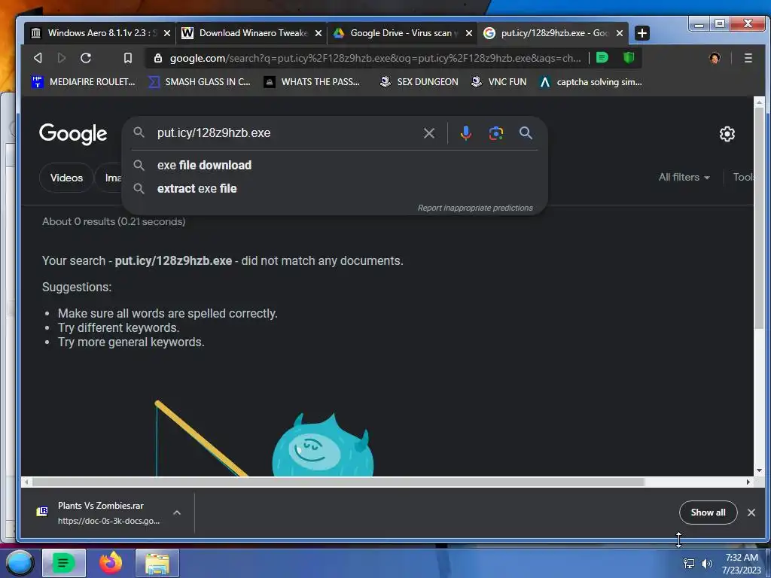
Task: Choose 'extract exe file' suggestion
Action: (197, 189)
